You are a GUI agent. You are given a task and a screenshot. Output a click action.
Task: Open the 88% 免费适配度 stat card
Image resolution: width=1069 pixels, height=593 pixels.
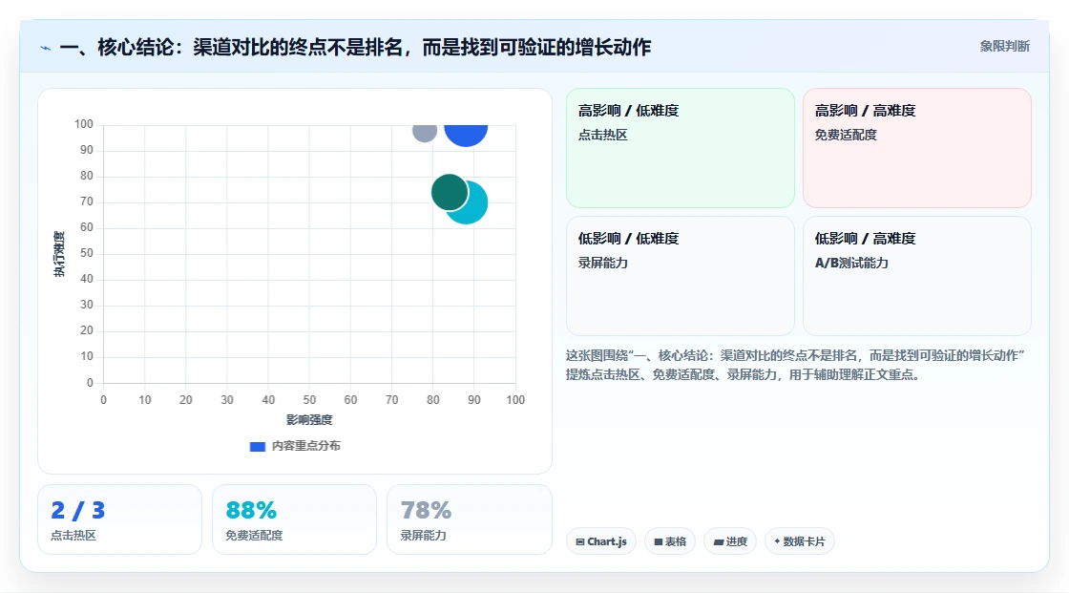295,520
